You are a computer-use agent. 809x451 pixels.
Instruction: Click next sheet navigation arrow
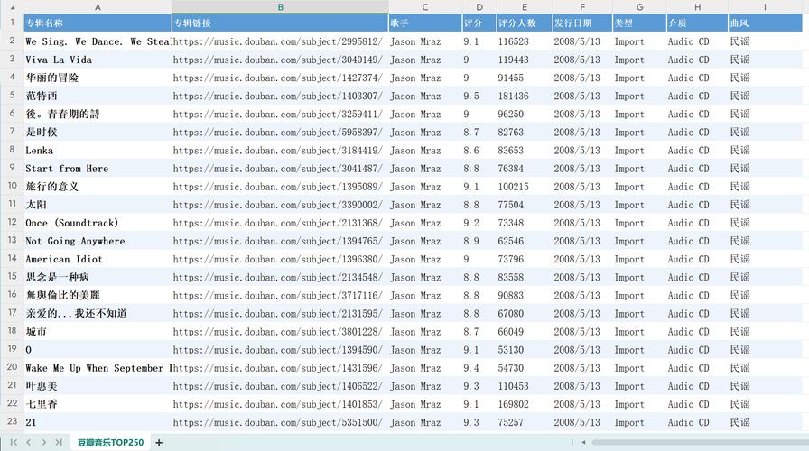click(x=44, y=442)
